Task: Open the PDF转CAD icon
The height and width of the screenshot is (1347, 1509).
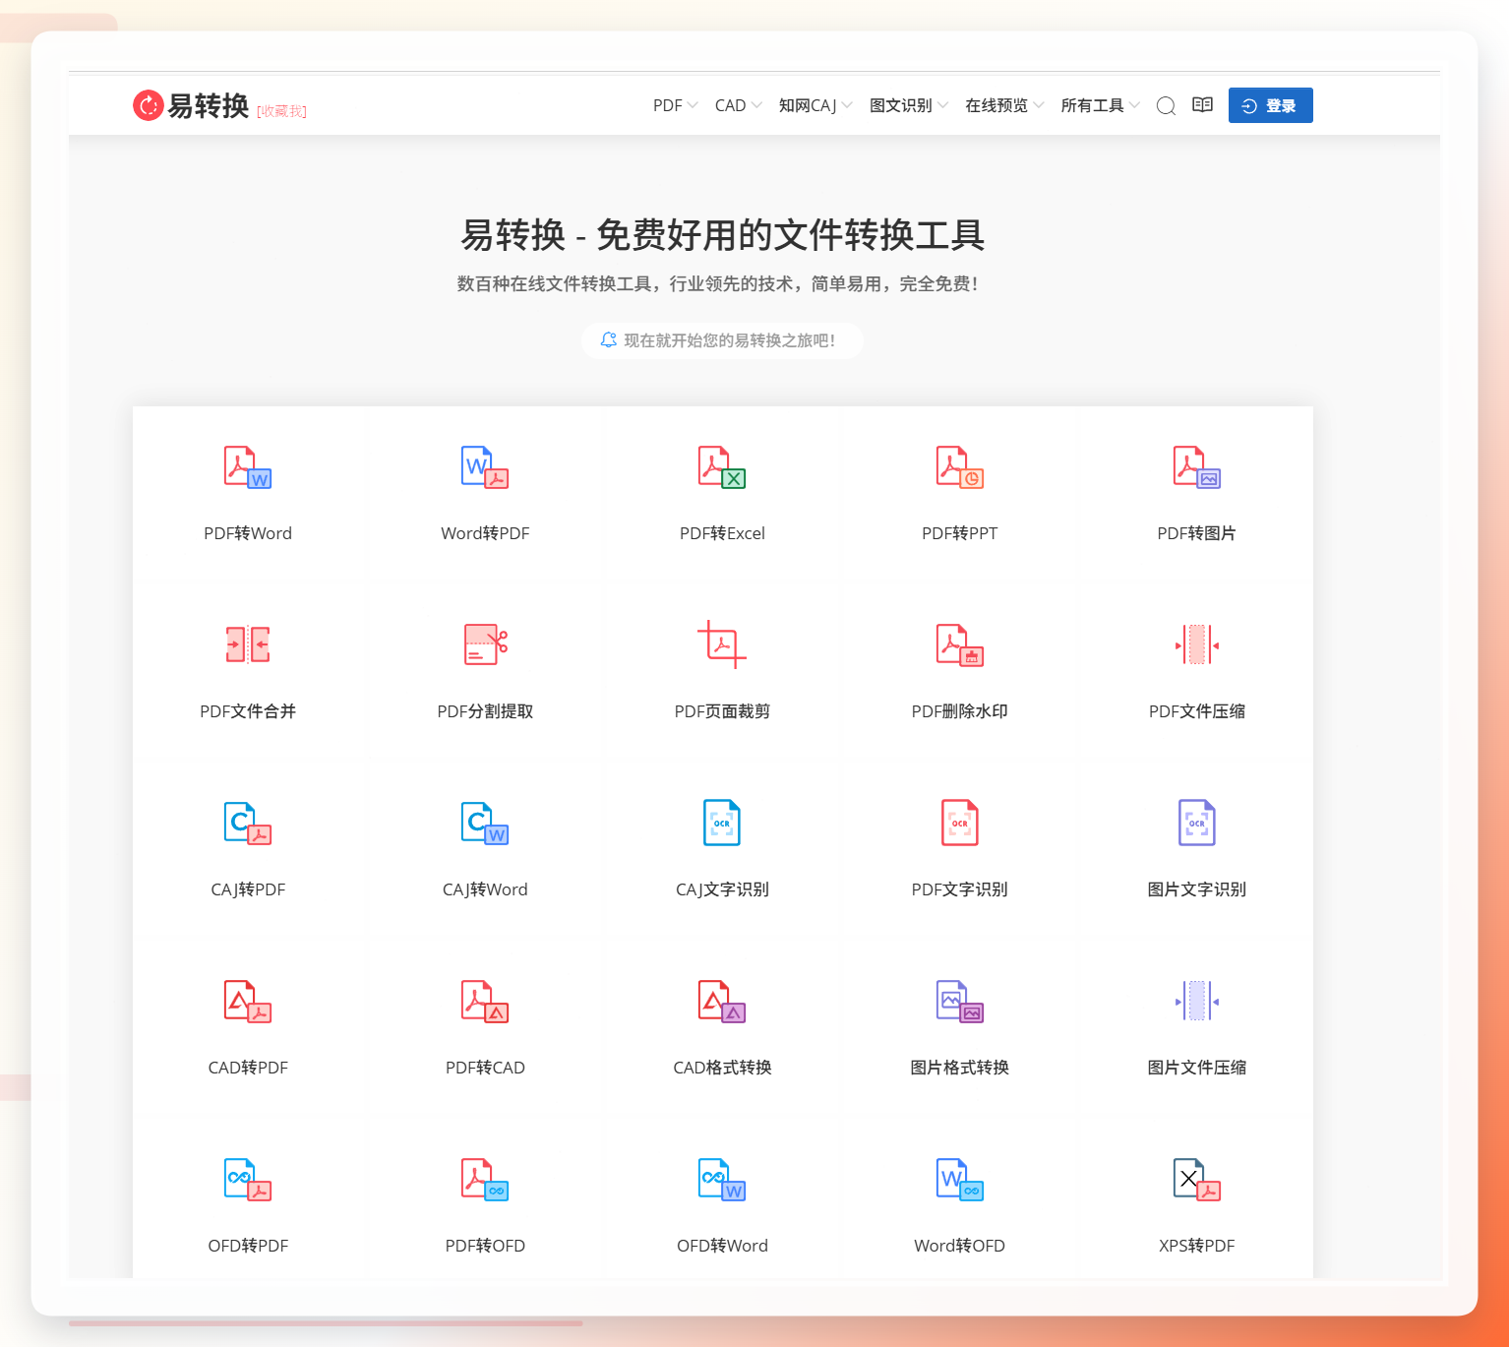Action: tap(485, 1002)
